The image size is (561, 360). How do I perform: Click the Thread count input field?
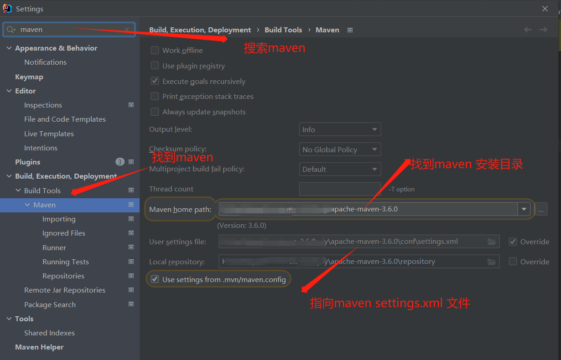point(340,189)
